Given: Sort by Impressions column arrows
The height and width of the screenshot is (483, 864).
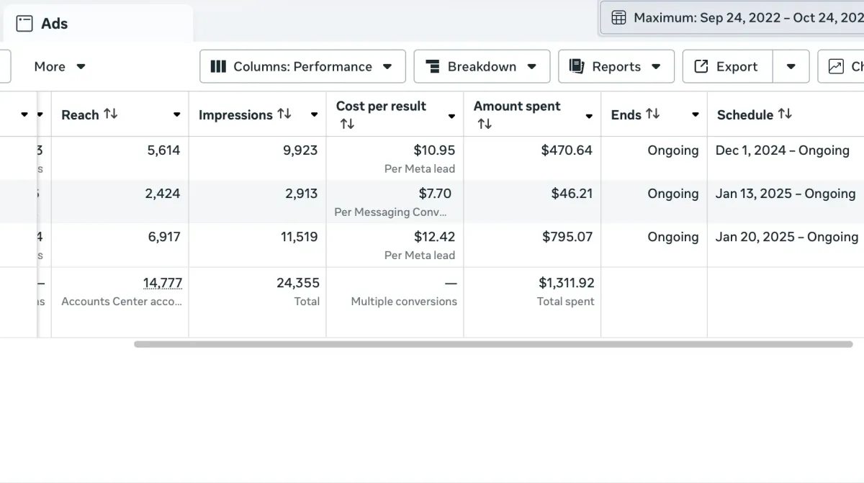Looking at the screenshot, I should pyautogui.click(x=284, y=114).
